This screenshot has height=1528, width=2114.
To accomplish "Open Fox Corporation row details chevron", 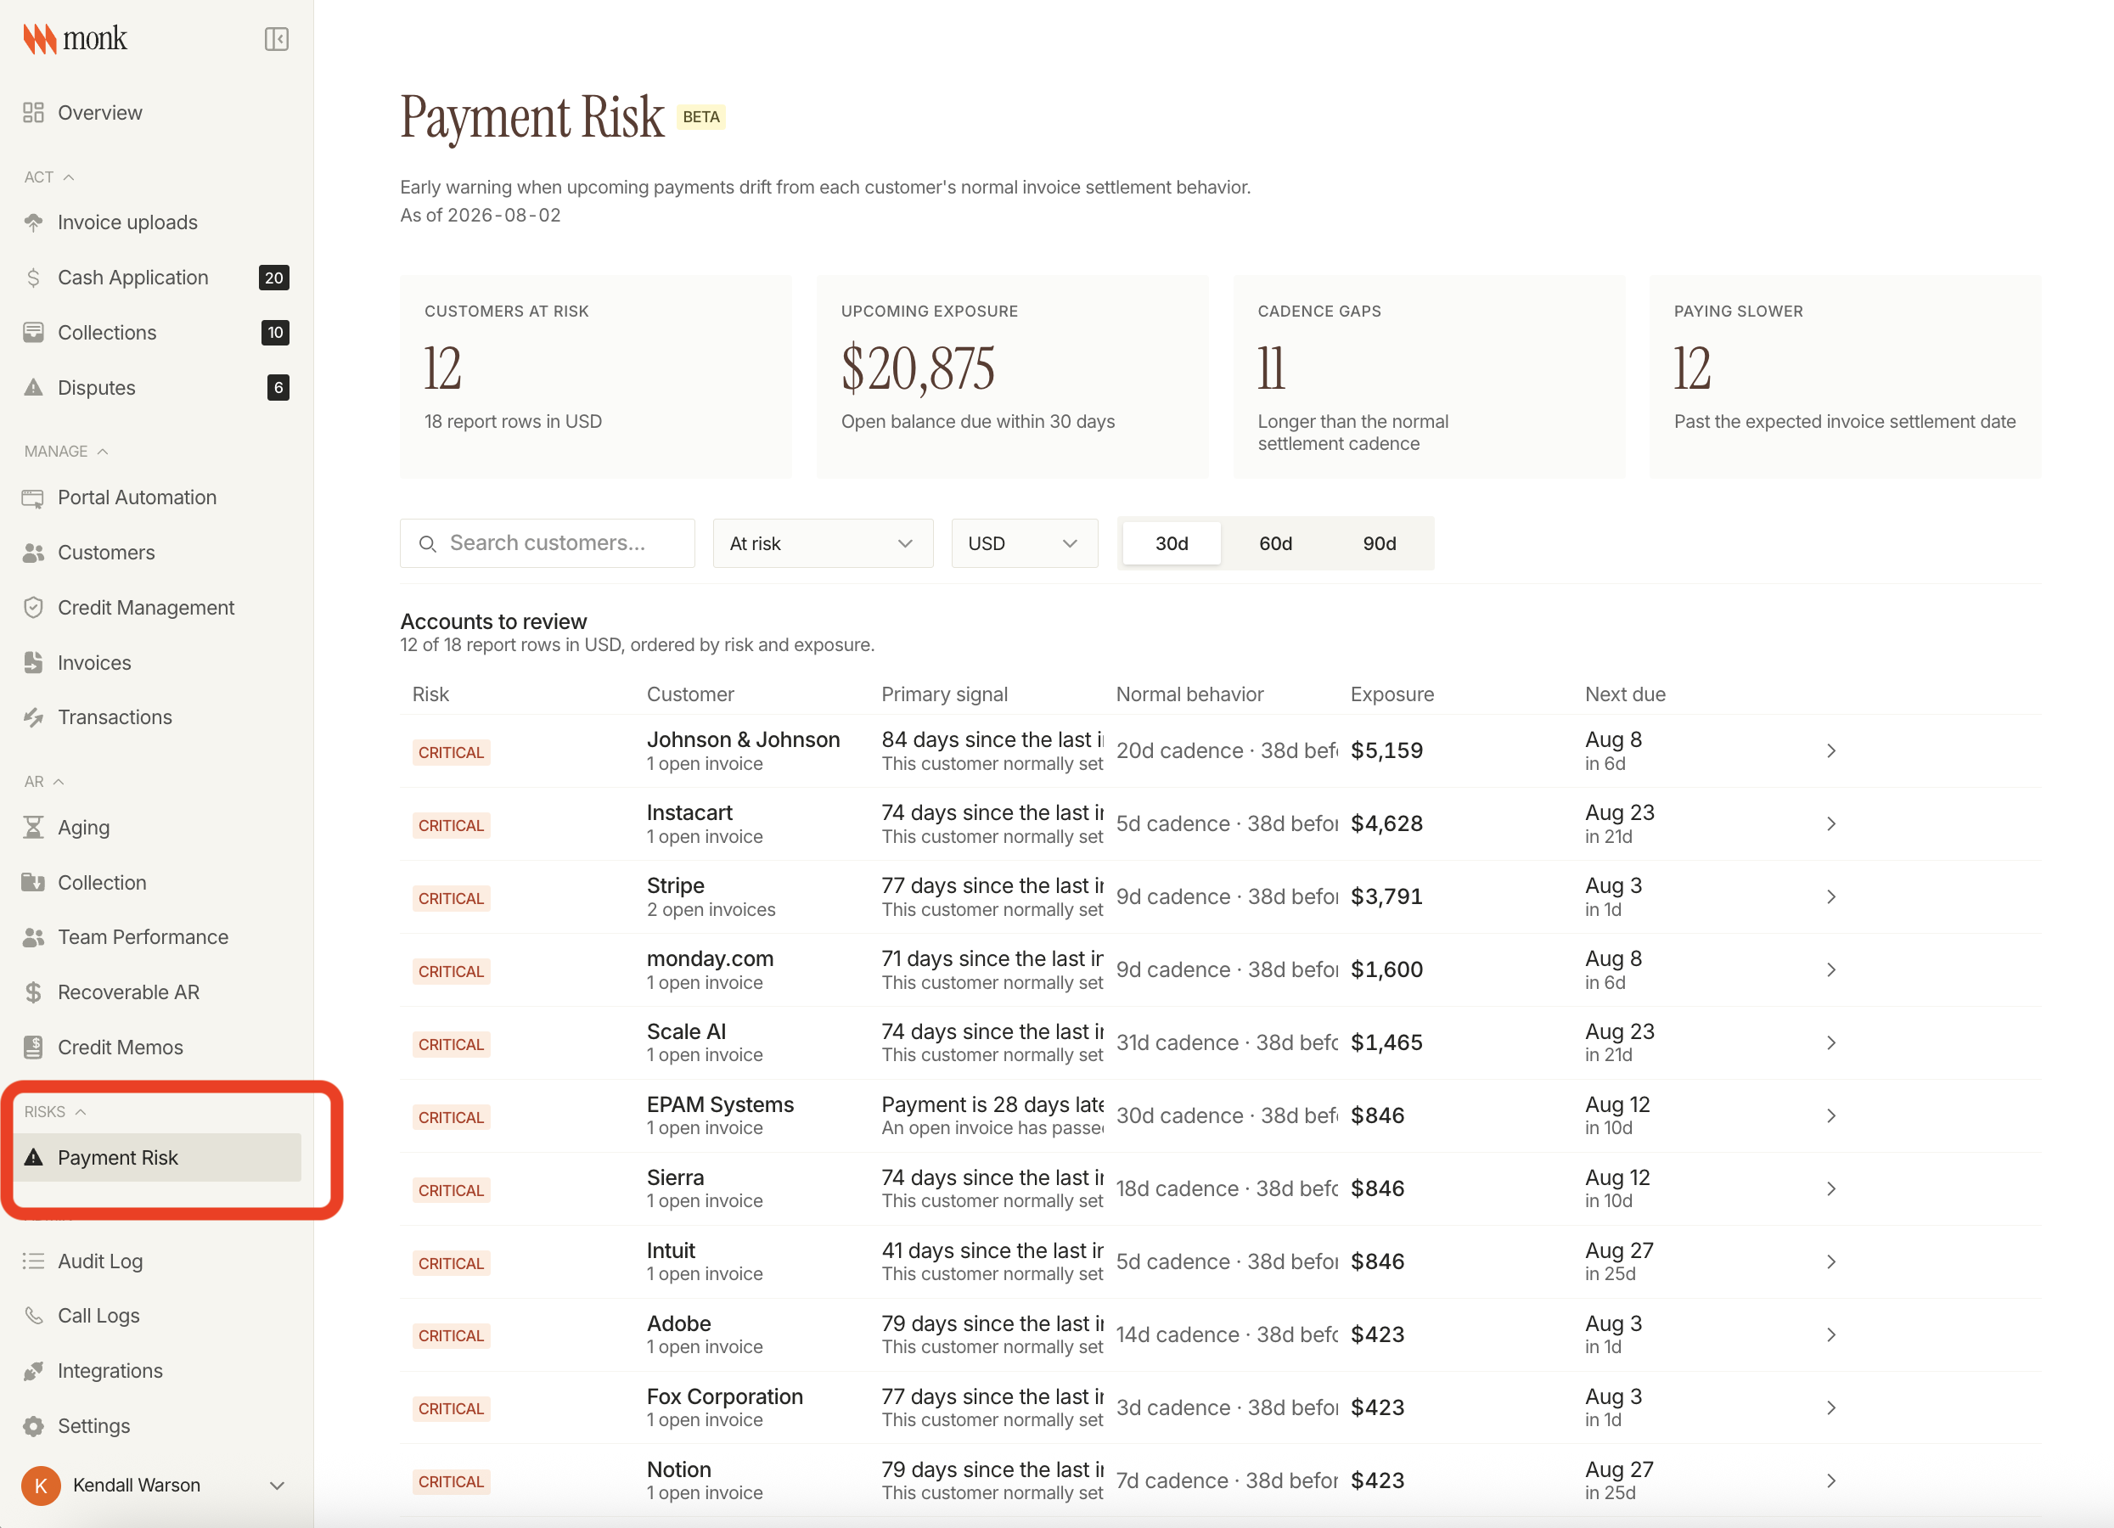I will click(x=1830, y=1407).
